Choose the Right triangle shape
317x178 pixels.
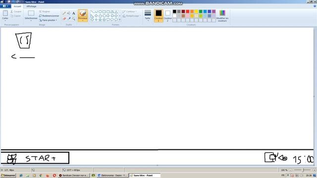click(92, 16)
